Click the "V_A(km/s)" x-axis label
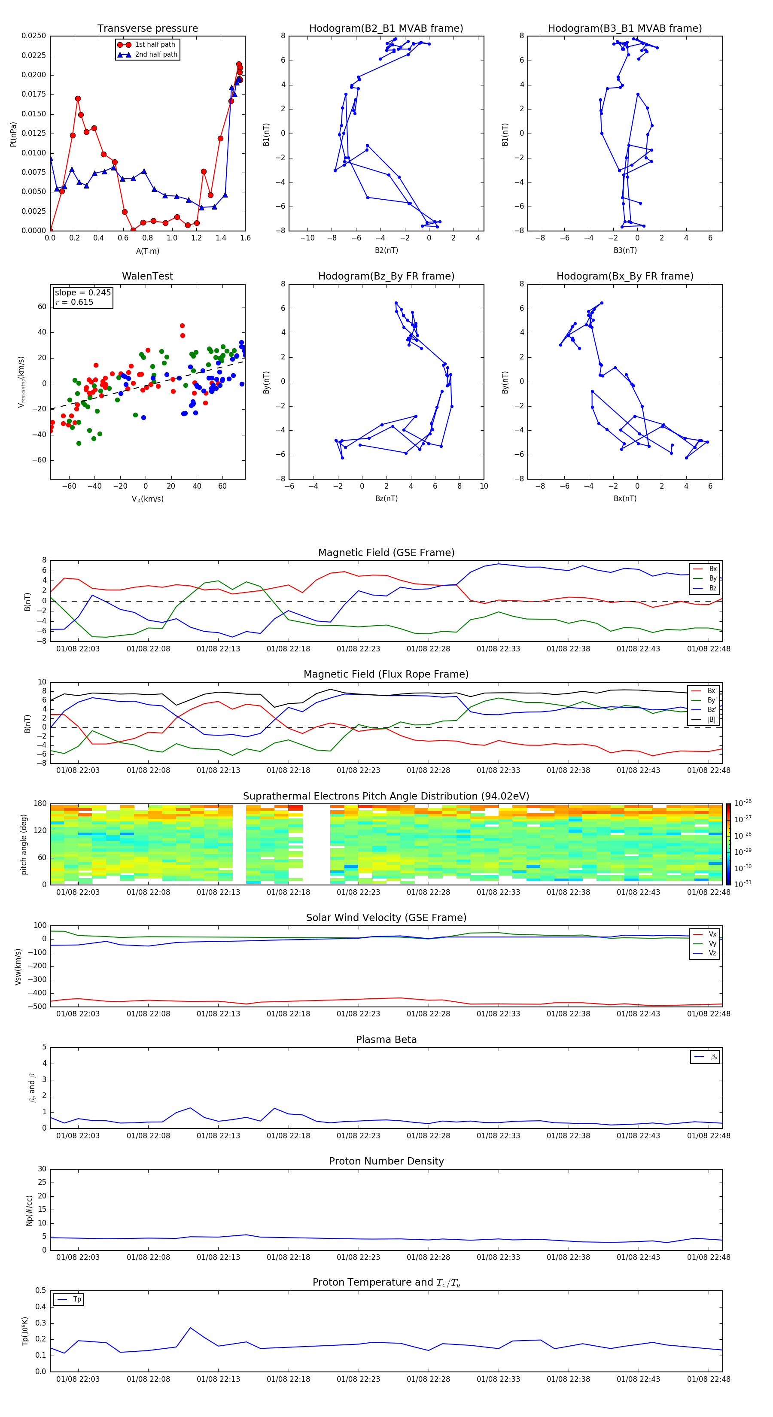 tap(147, 499)
